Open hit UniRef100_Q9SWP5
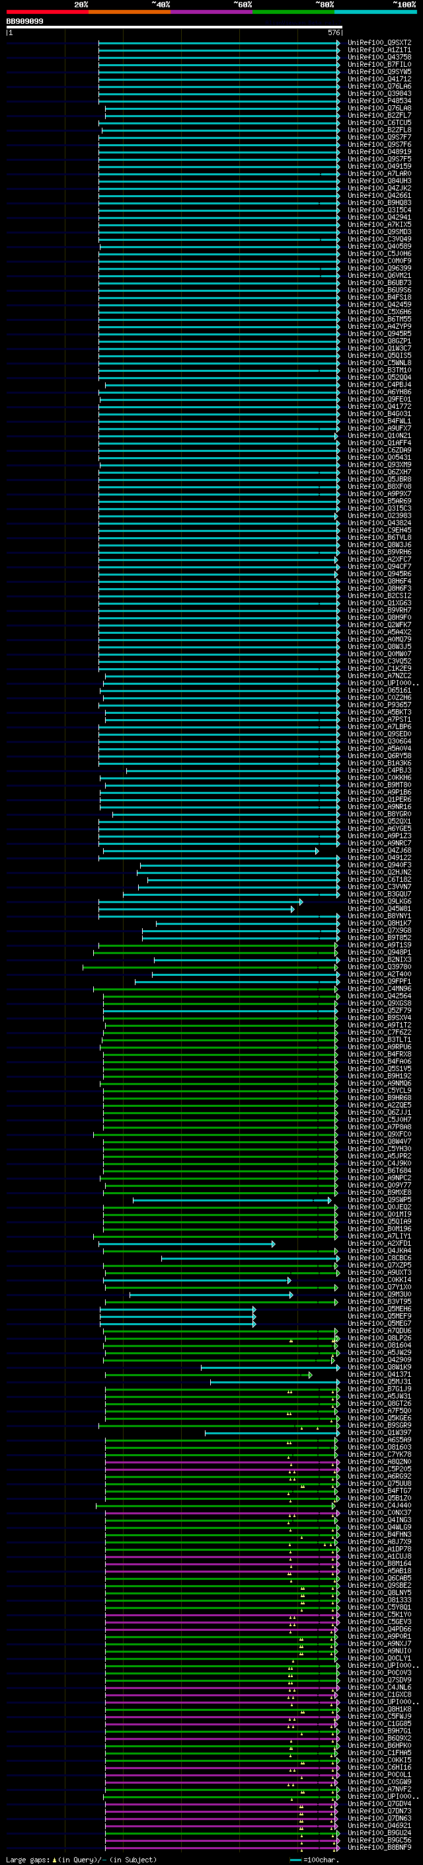The width and height of the screenshot is (423, 1865). pos(379,1199)
